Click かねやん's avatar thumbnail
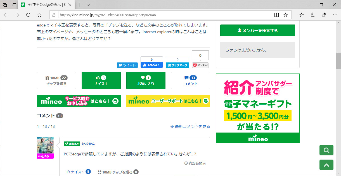Image resolution: width=341 pixels, height=176 pixels. tap(45, 145)
